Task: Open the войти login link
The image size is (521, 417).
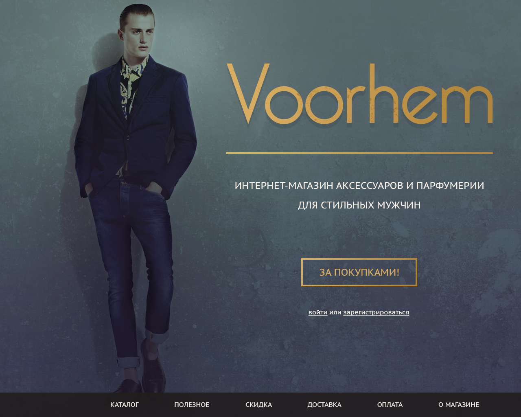Action: point(318,312)
